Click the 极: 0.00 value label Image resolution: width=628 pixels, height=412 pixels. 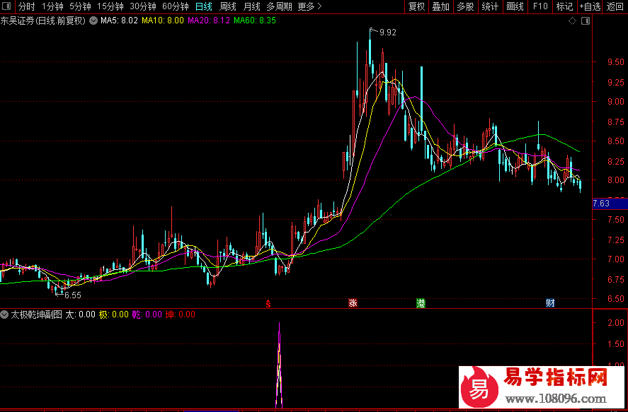[x=114, y=314]
